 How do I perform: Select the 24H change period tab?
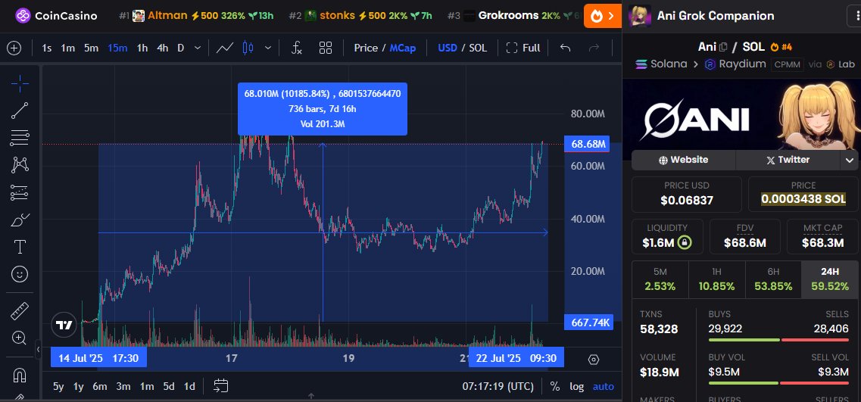pos(830,279)
